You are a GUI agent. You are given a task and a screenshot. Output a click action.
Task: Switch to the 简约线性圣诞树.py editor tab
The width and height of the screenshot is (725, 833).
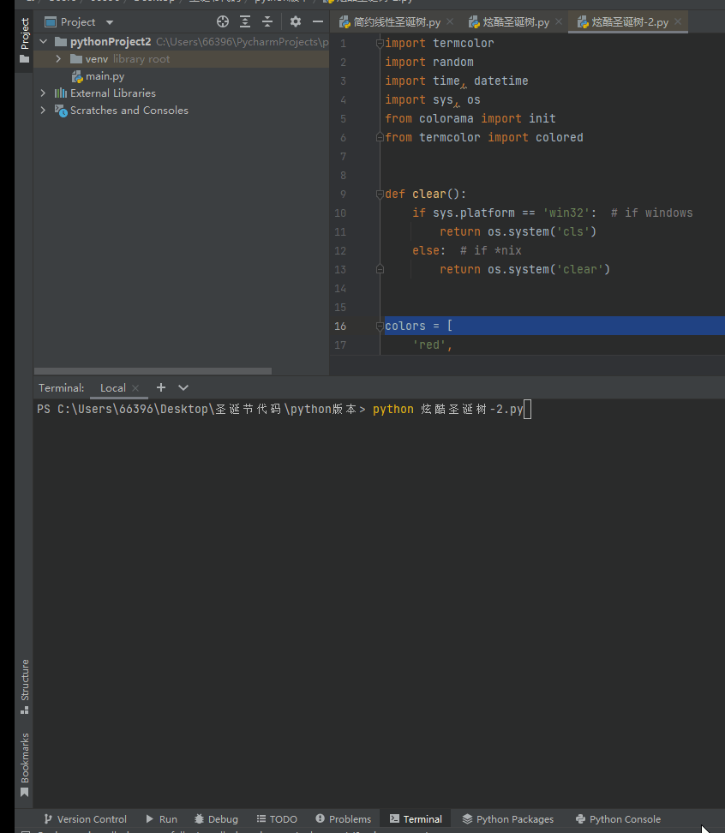point(396,21)
